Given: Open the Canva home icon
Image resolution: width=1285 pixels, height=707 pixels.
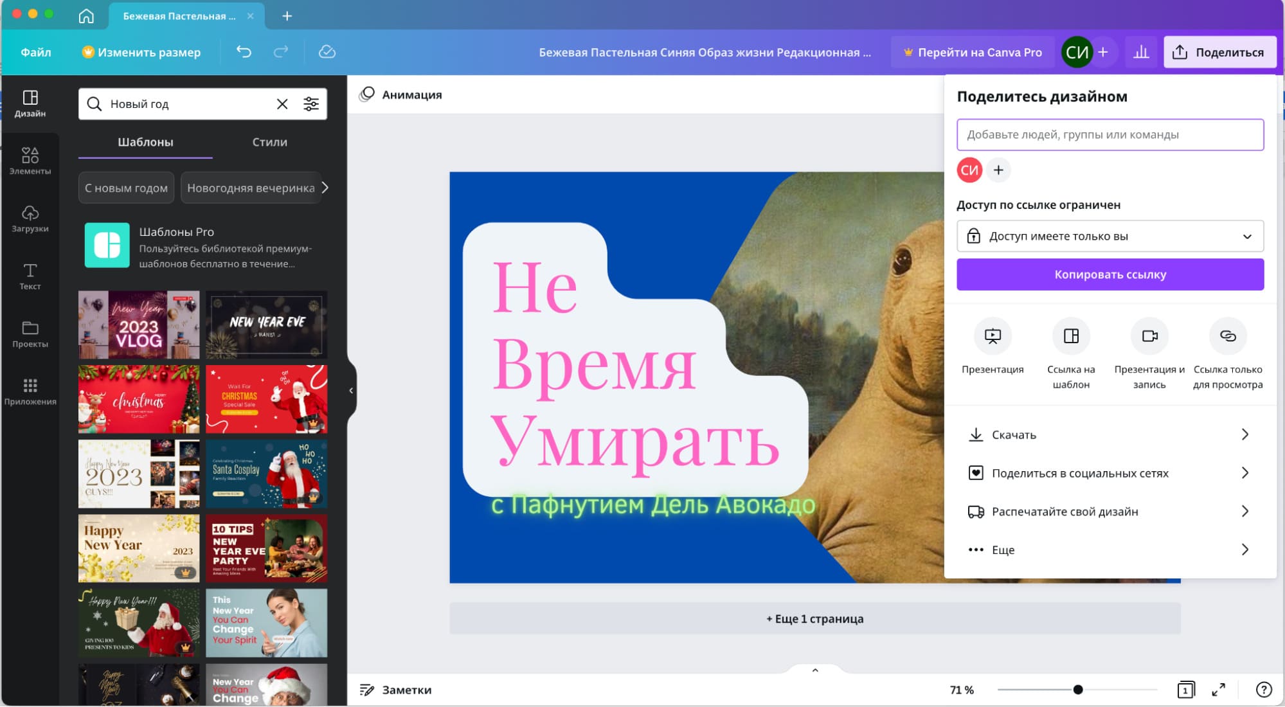Looking at the screenshot, I should pyautogui.click(x=86, y=15).
